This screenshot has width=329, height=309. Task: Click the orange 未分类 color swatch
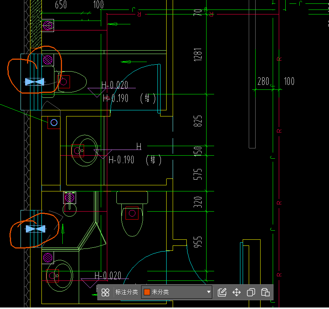pyautogui.click(x=147, y=292)
